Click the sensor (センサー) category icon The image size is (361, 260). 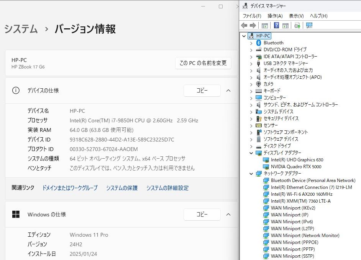click(259, 125)
